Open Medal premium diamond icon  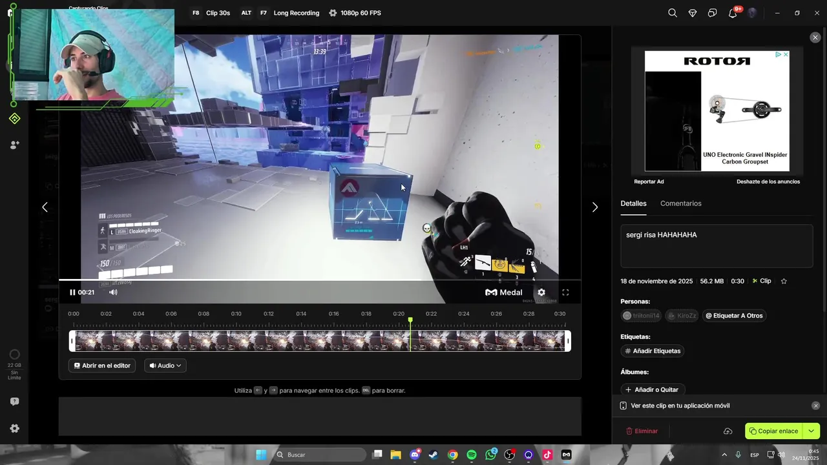tap(693, 13)
